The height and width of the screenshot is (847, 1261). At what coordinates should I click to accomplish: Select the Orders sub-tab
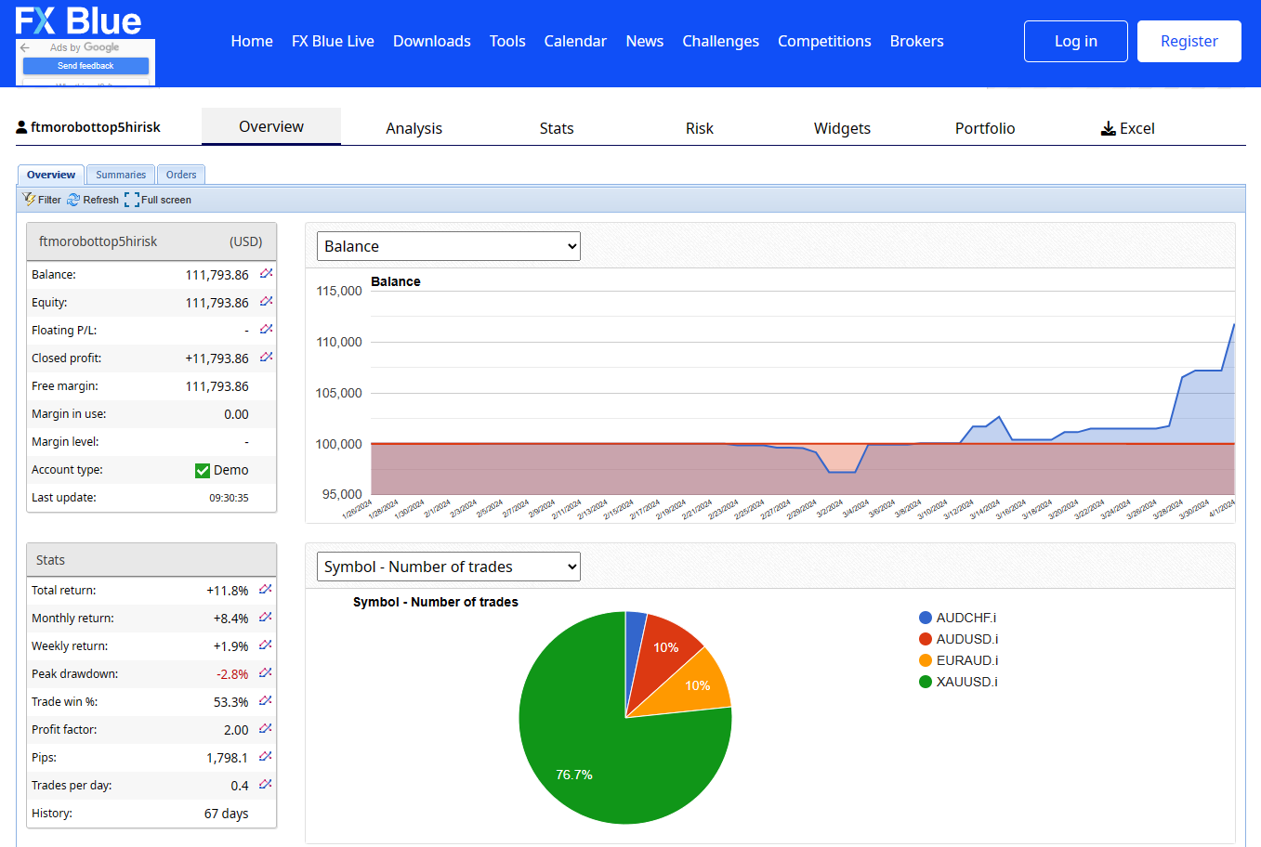[181, 175]
